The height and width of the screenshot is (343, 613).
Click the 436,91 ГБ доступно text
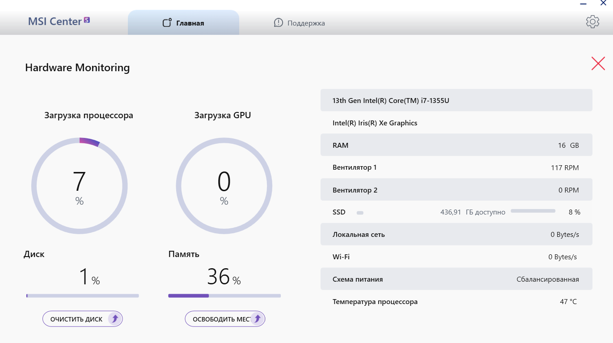(x=473, y=212)
